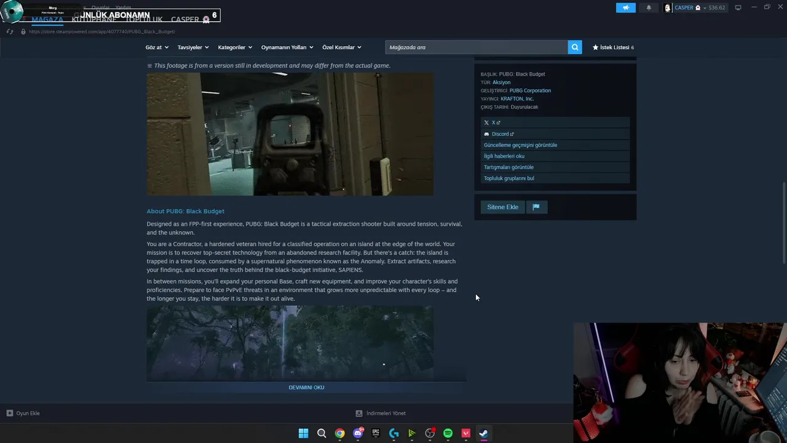
Task: Click the Sitene Ekle button
Action: 503,207
